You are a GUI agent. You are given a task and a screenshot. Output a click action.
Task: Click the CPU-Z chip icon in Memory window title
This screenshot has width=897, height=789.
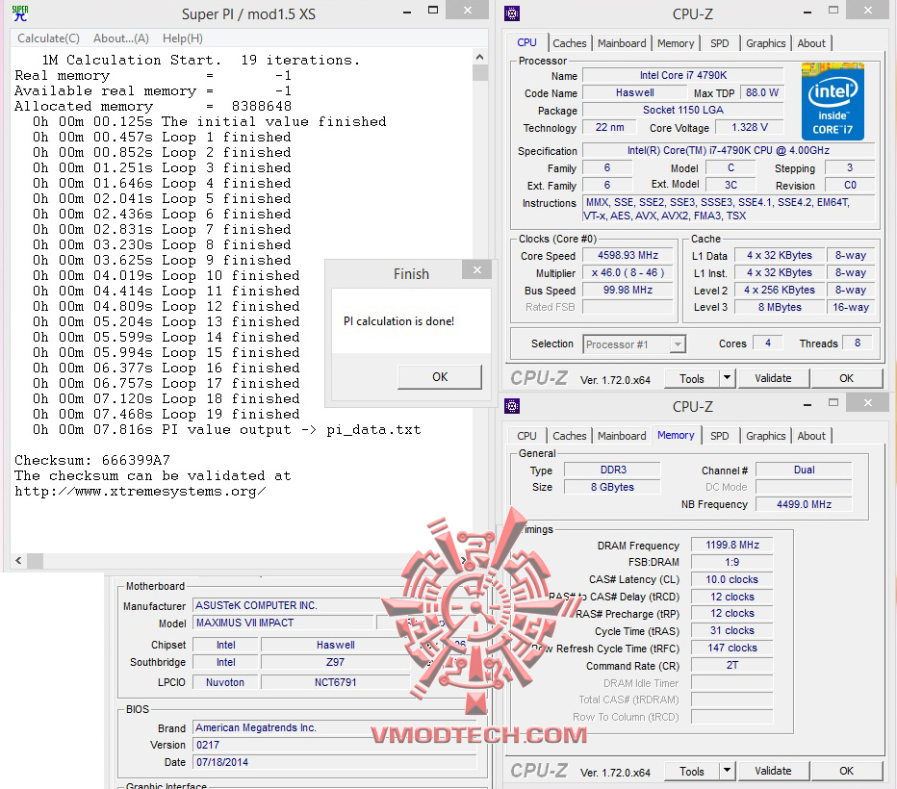[512, 406]
